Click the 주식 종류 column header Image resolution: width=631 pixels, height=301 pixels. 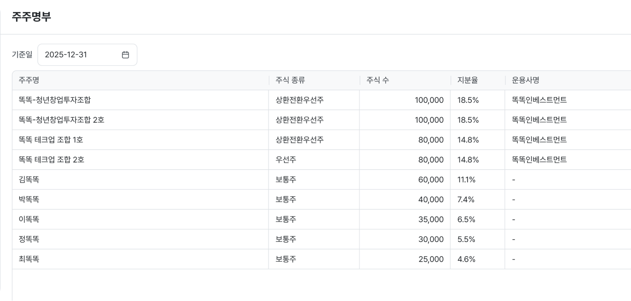(x=290, y=80)
